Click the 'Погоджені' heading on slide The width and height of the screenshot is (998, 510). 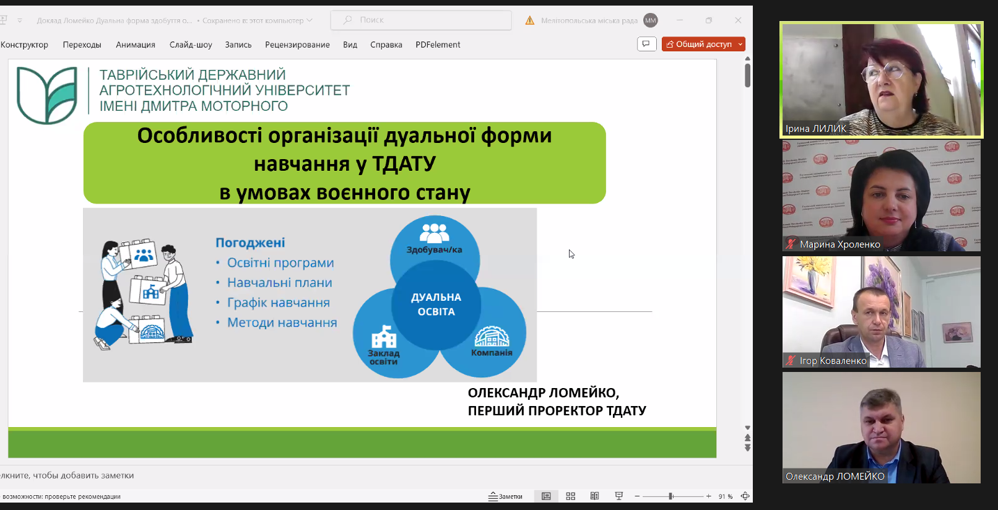click(x=250, y=243)
